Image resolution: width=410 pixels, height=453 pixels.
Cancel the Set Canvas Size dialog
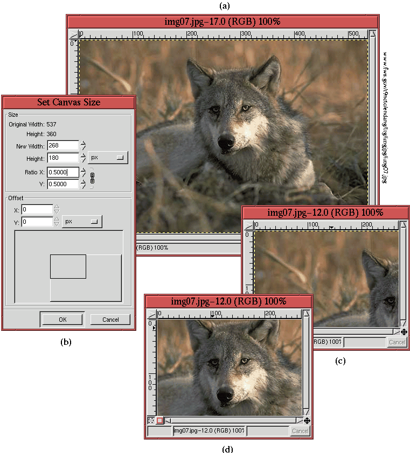click(110, 320)
